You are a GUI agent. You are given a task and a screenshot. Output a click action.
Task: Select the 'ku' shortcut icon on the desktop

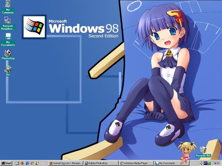pos(8,71)
